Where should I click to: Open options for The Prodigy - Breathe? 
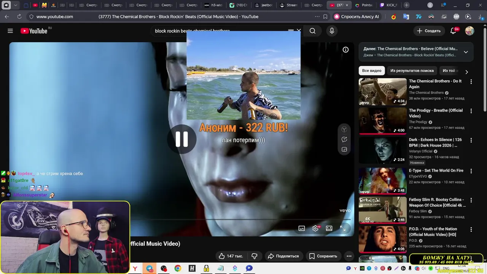coord(471,111)
